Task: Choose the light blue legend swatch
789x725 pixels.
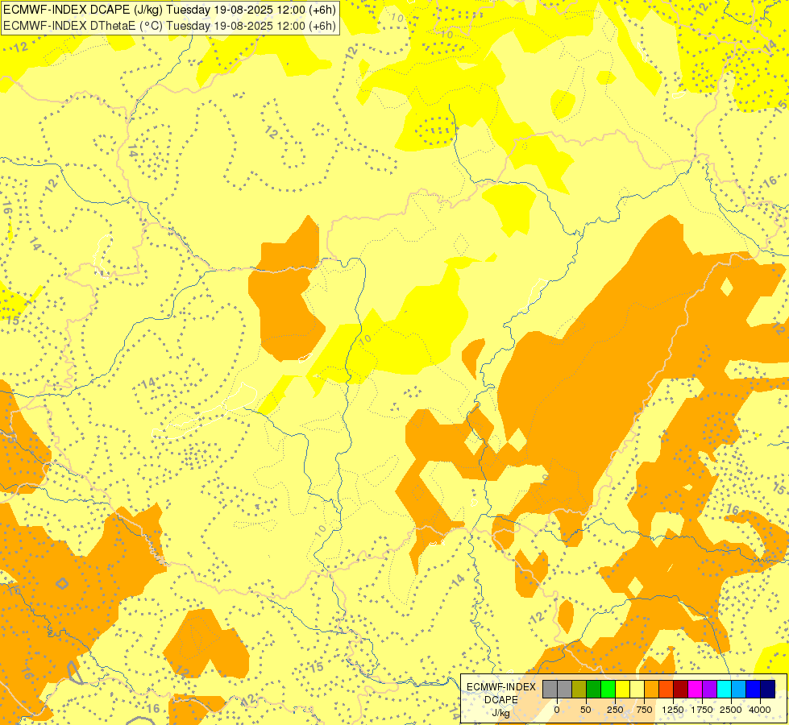Action: coord(739,690)
